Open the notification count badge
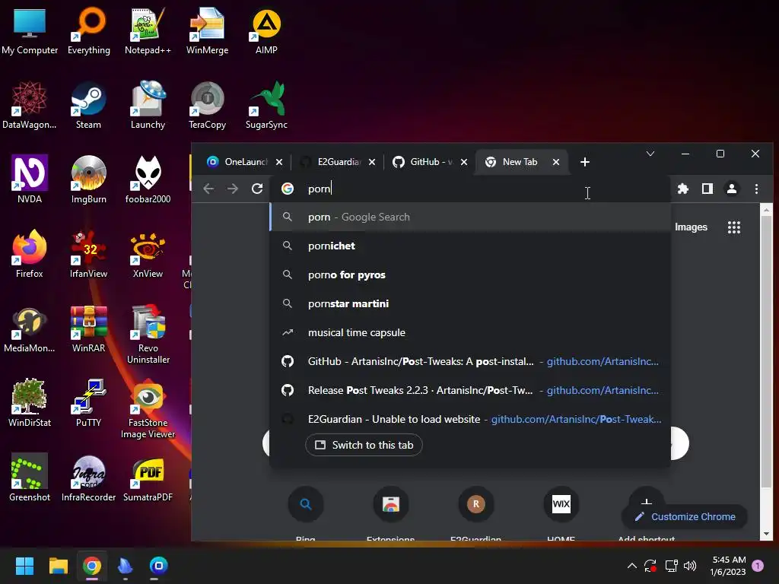Image resolution: width=779 pixels, height=584 pixels. tap(758, 565)
